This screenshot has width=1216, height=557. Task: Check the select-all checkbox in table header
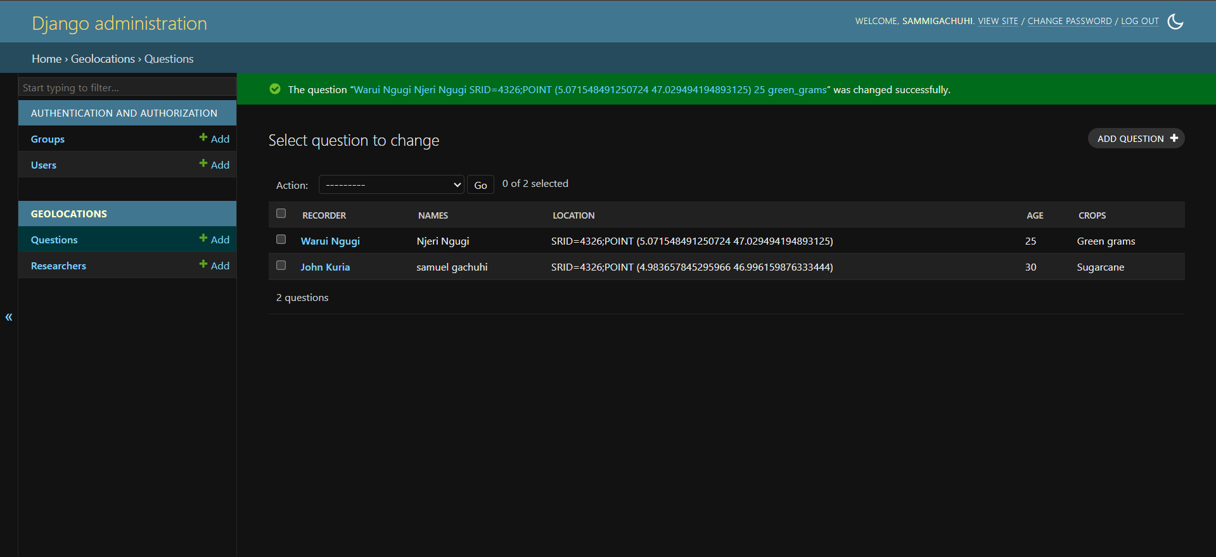point(281,214)
